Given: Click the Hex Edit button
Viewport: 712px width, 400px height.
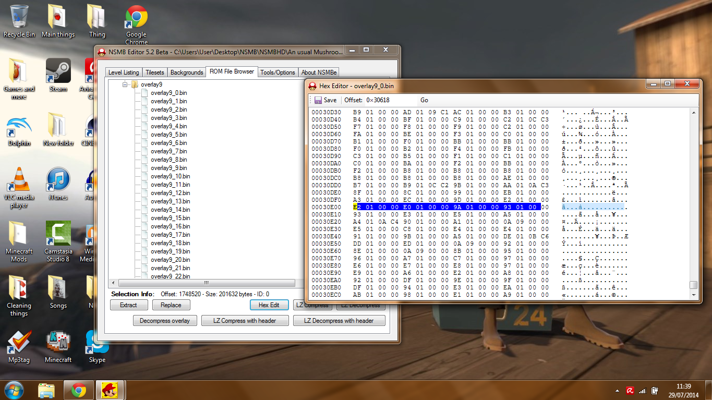Looking at the screenshot, I should tap(269, 305).
